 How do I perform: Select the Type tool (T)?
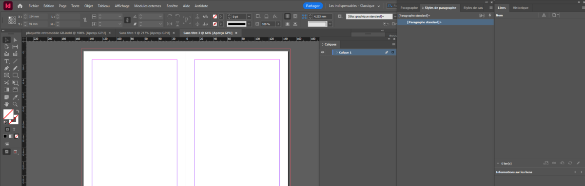pos(7,61)
